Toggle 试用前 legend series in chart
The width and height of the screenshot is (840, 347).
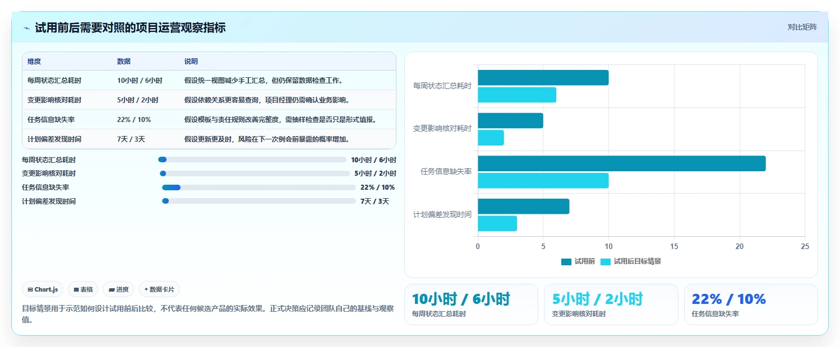[x=578, y=261]
